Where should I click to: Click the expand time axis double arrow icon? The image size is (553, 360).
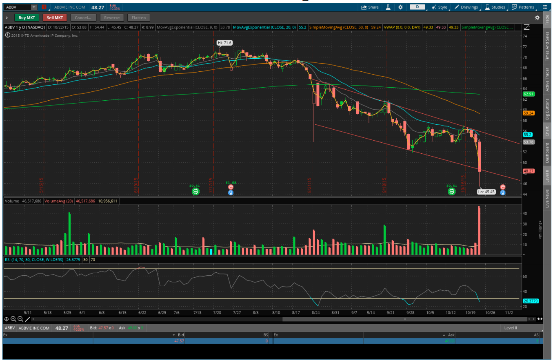click(540, 319)
